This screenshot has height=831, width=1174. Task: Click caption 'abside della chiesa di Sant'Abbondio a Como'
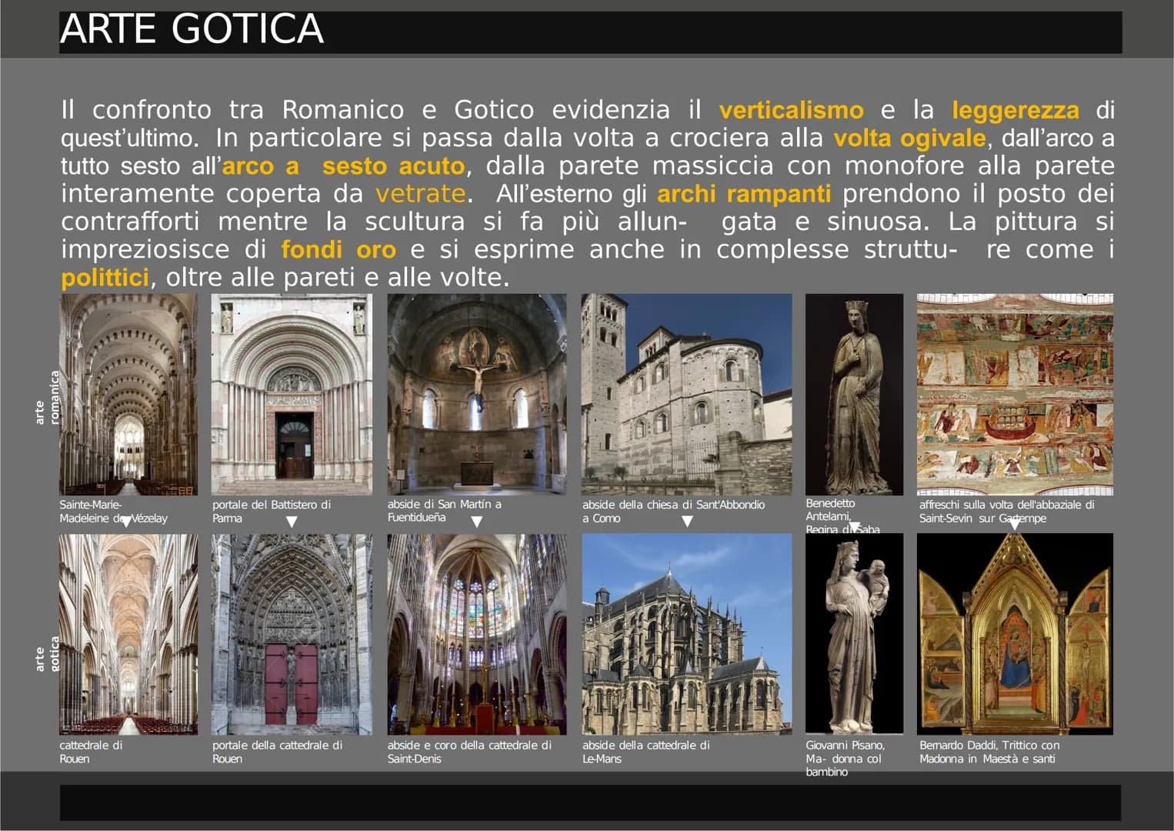coord(673,512)
